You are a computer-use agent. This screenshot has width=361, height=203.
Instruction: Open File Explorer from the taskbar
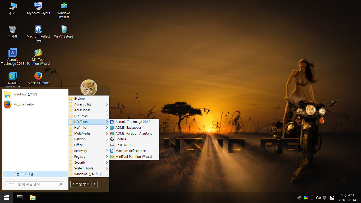tap(33, 198)
